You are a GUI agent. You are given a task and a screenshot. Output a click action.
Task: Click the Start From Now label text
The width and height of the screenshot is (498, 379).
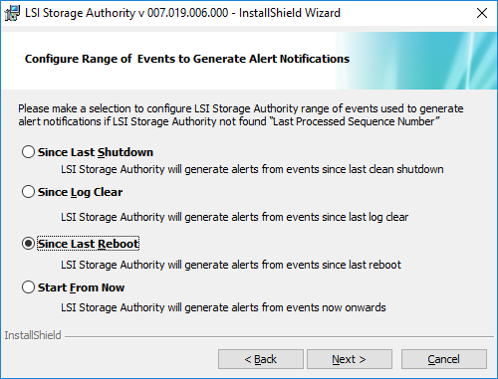pos(81,287)
